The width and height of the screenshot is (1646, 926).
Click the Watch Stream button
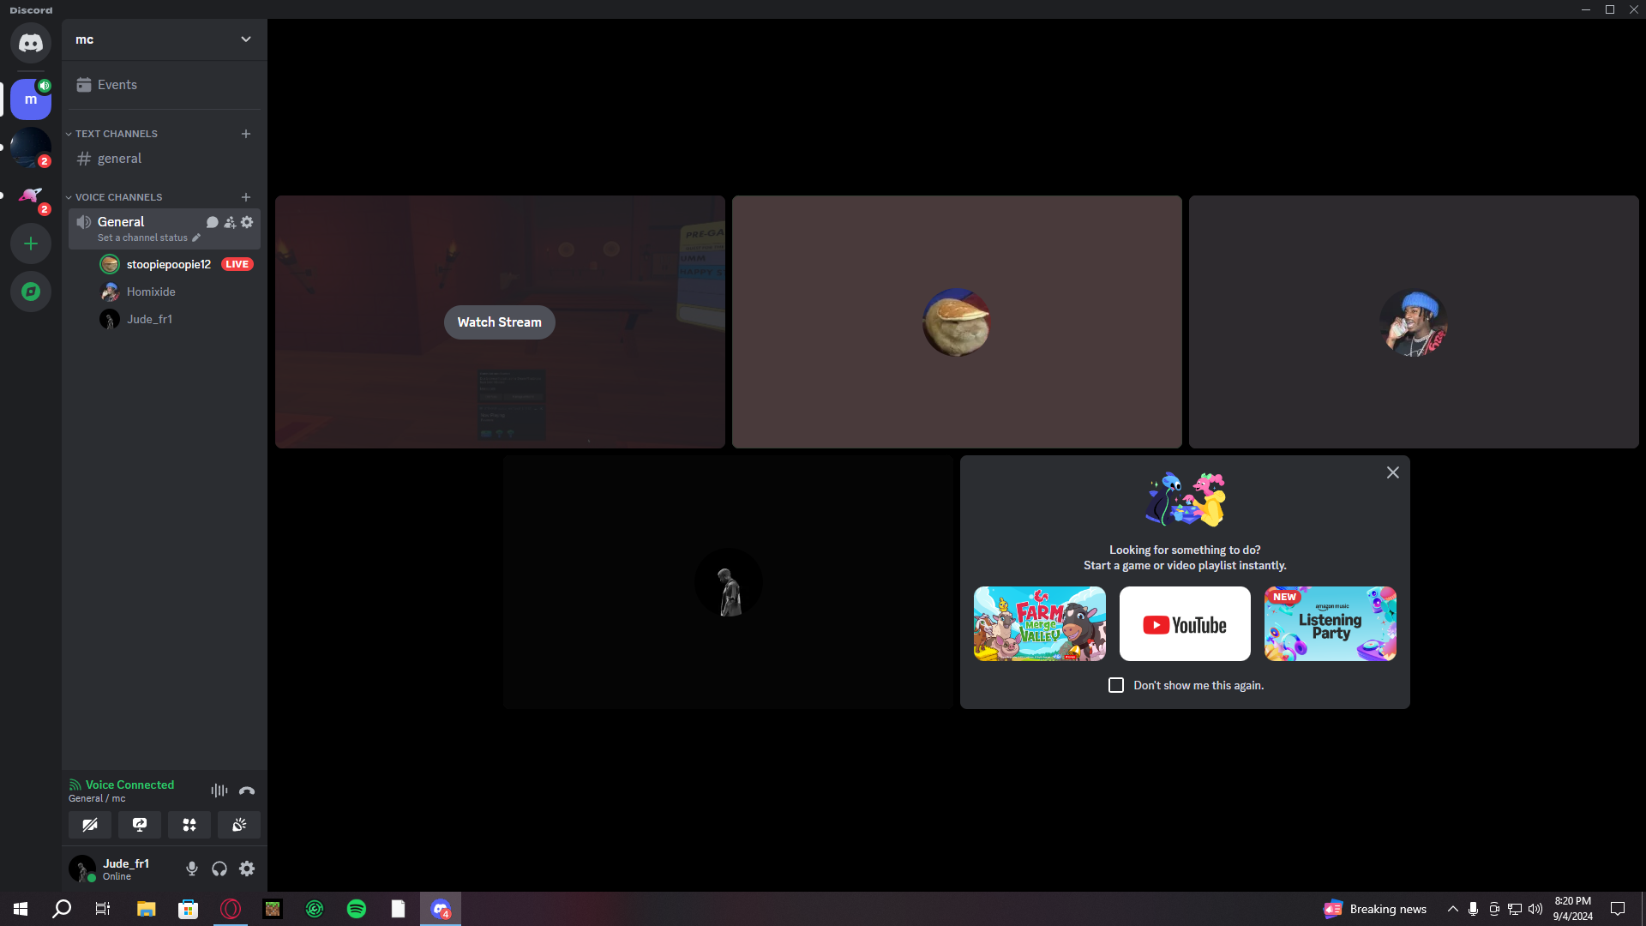(499, 322)
